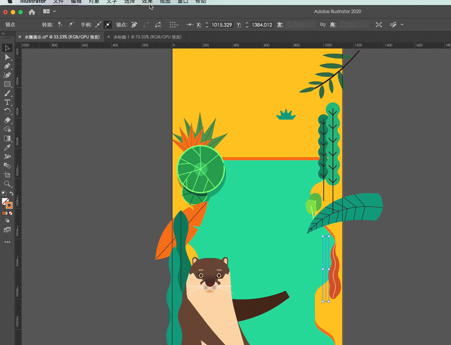Screen dimensions: 451x345
Task: Click Cut path at selected anchor points
Action: coord(158,25)
